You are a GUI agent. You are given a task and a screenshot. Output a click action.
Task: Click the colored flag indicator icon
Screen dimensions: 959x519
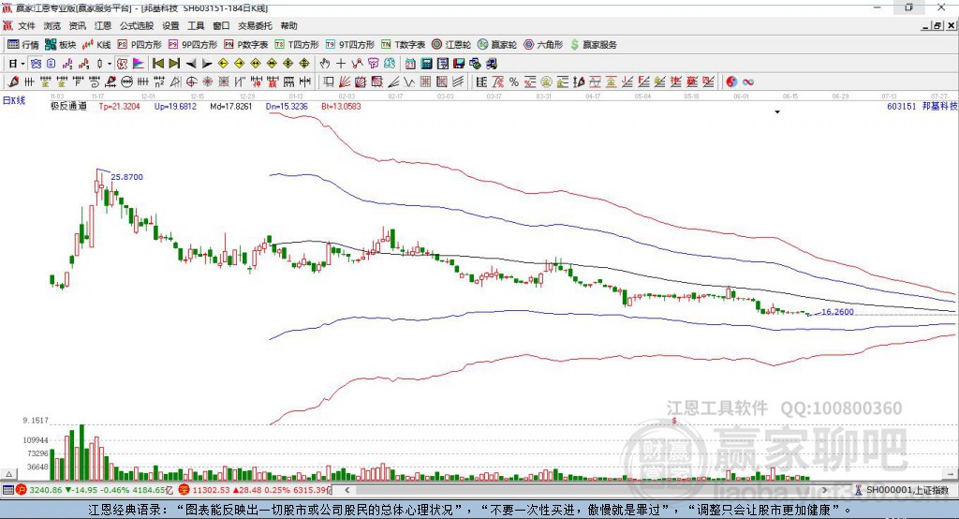tap(139, 64)
